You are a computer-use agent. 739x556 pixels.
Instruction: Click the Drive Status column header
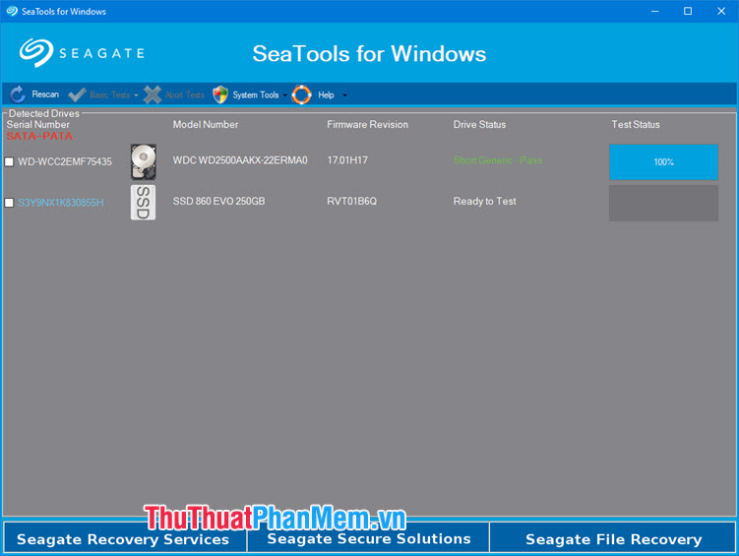[479, 124]
